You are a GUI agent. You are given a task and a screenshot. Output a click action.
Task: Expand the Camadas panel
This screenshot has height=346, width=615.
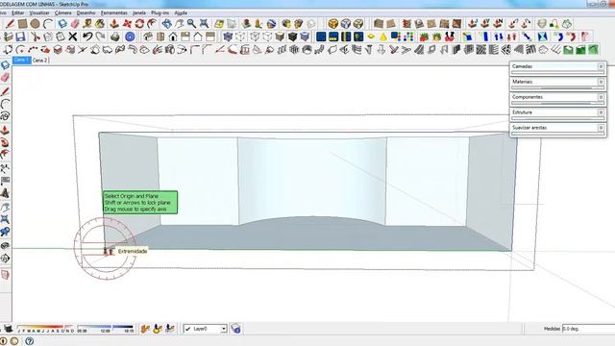pos(601,66)
